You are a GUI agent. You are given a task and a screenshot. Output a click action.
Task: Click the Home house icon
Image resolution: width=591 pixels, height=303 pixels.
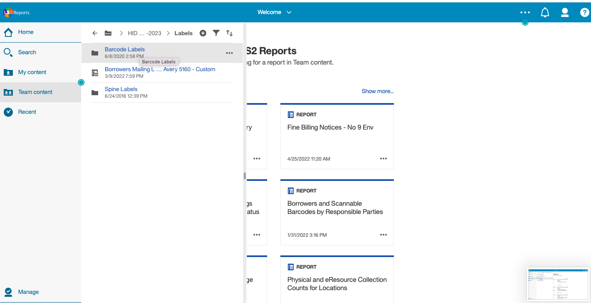point(8,32)
